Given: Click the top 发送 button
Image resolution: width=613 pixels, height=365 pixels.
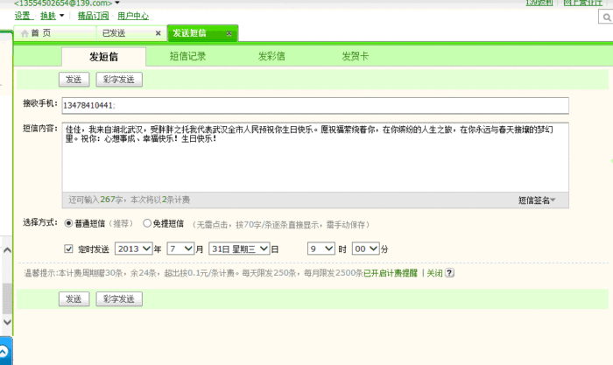Looking at the screenshot, I should 74,80.
